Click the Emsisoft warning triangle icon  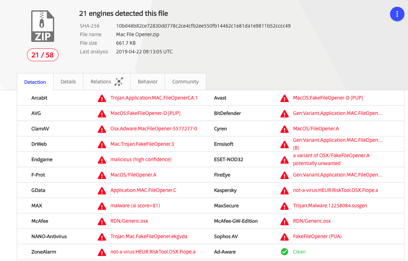pyautogui.click(x=285, y=145)
